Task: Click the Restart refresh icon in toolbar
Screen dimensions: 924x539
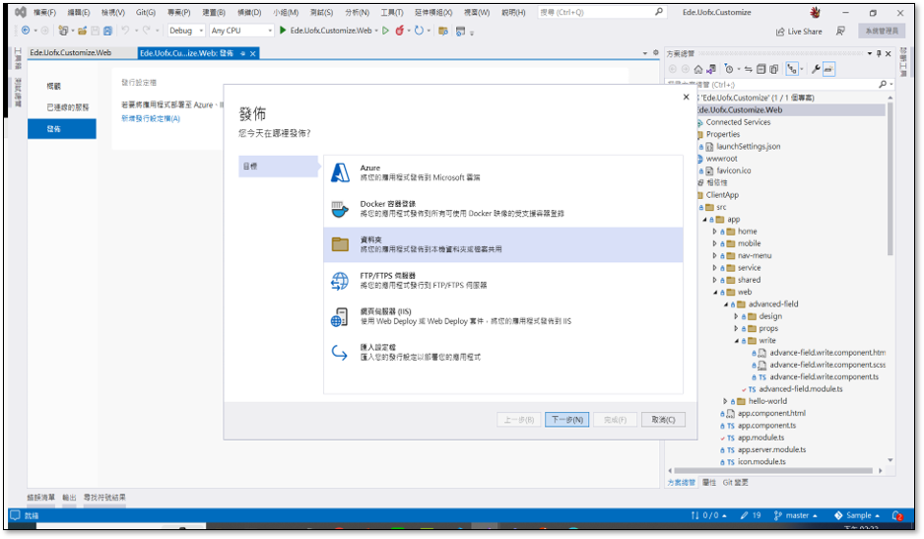Action: click(x=419, y=31)
